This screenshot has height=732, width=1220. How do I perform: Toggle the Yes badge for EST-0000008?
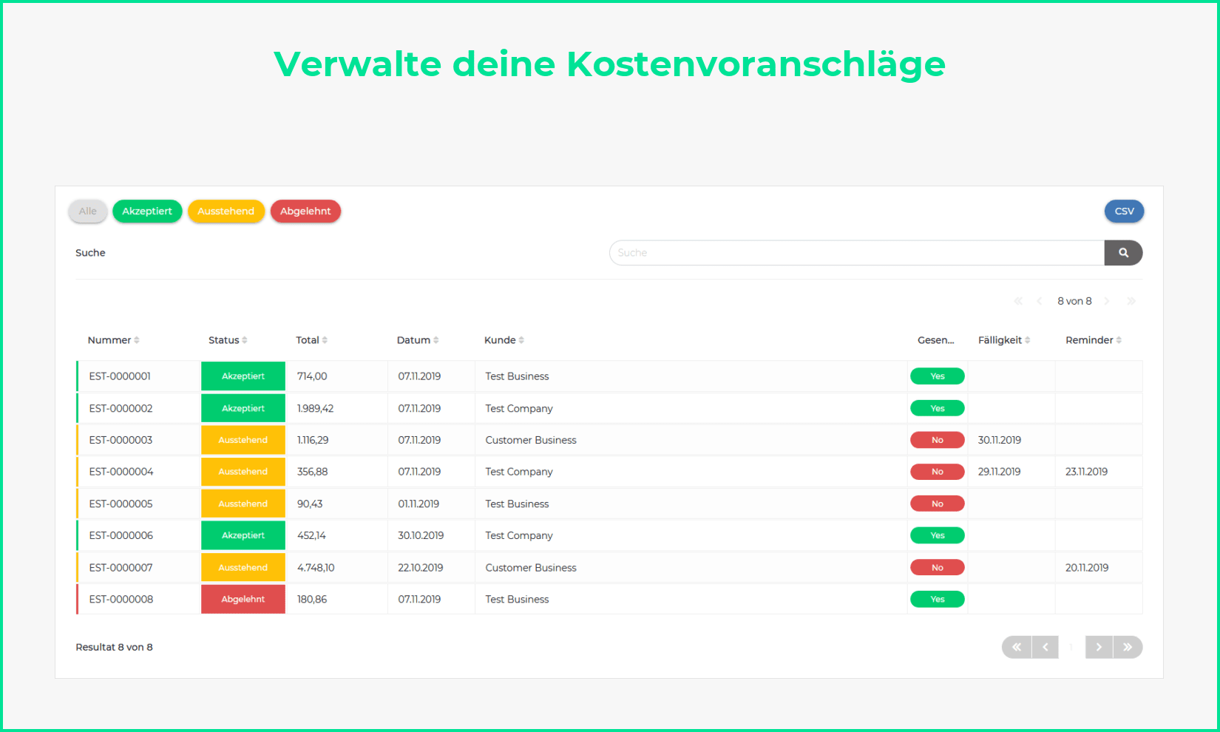[x=937, y=600]
